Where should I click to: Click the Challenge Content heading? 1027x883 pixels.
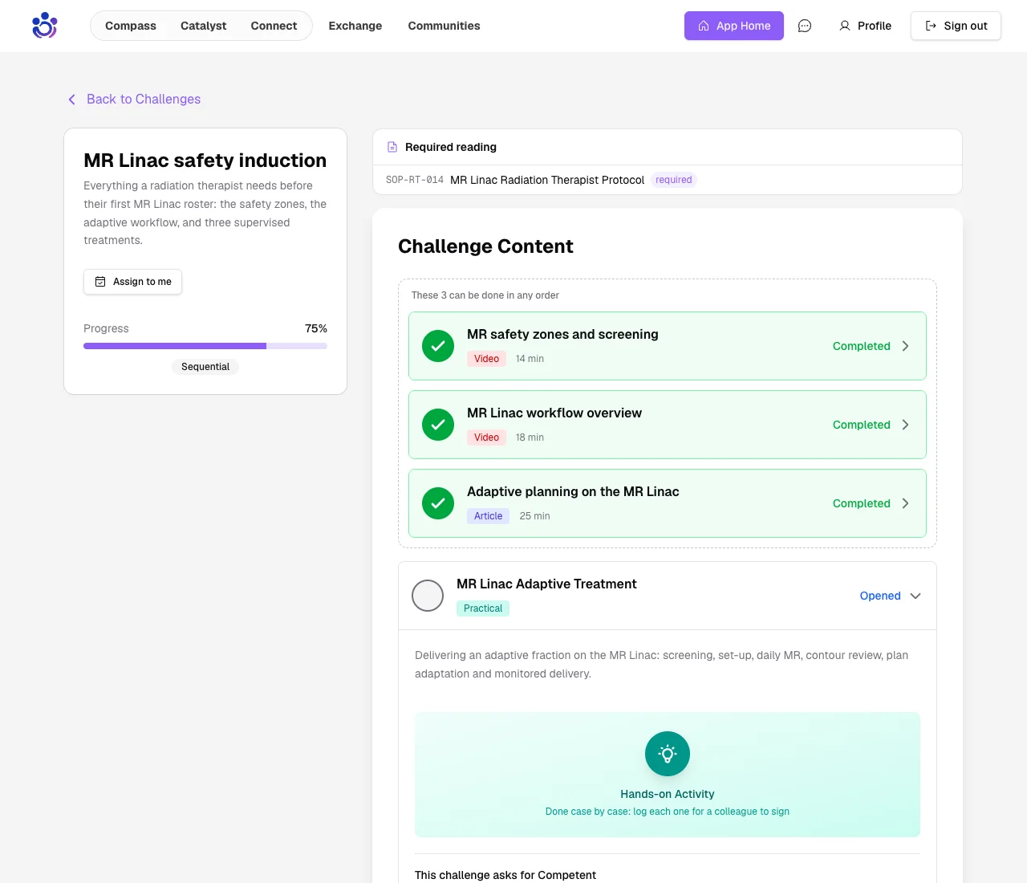(485, 246)
